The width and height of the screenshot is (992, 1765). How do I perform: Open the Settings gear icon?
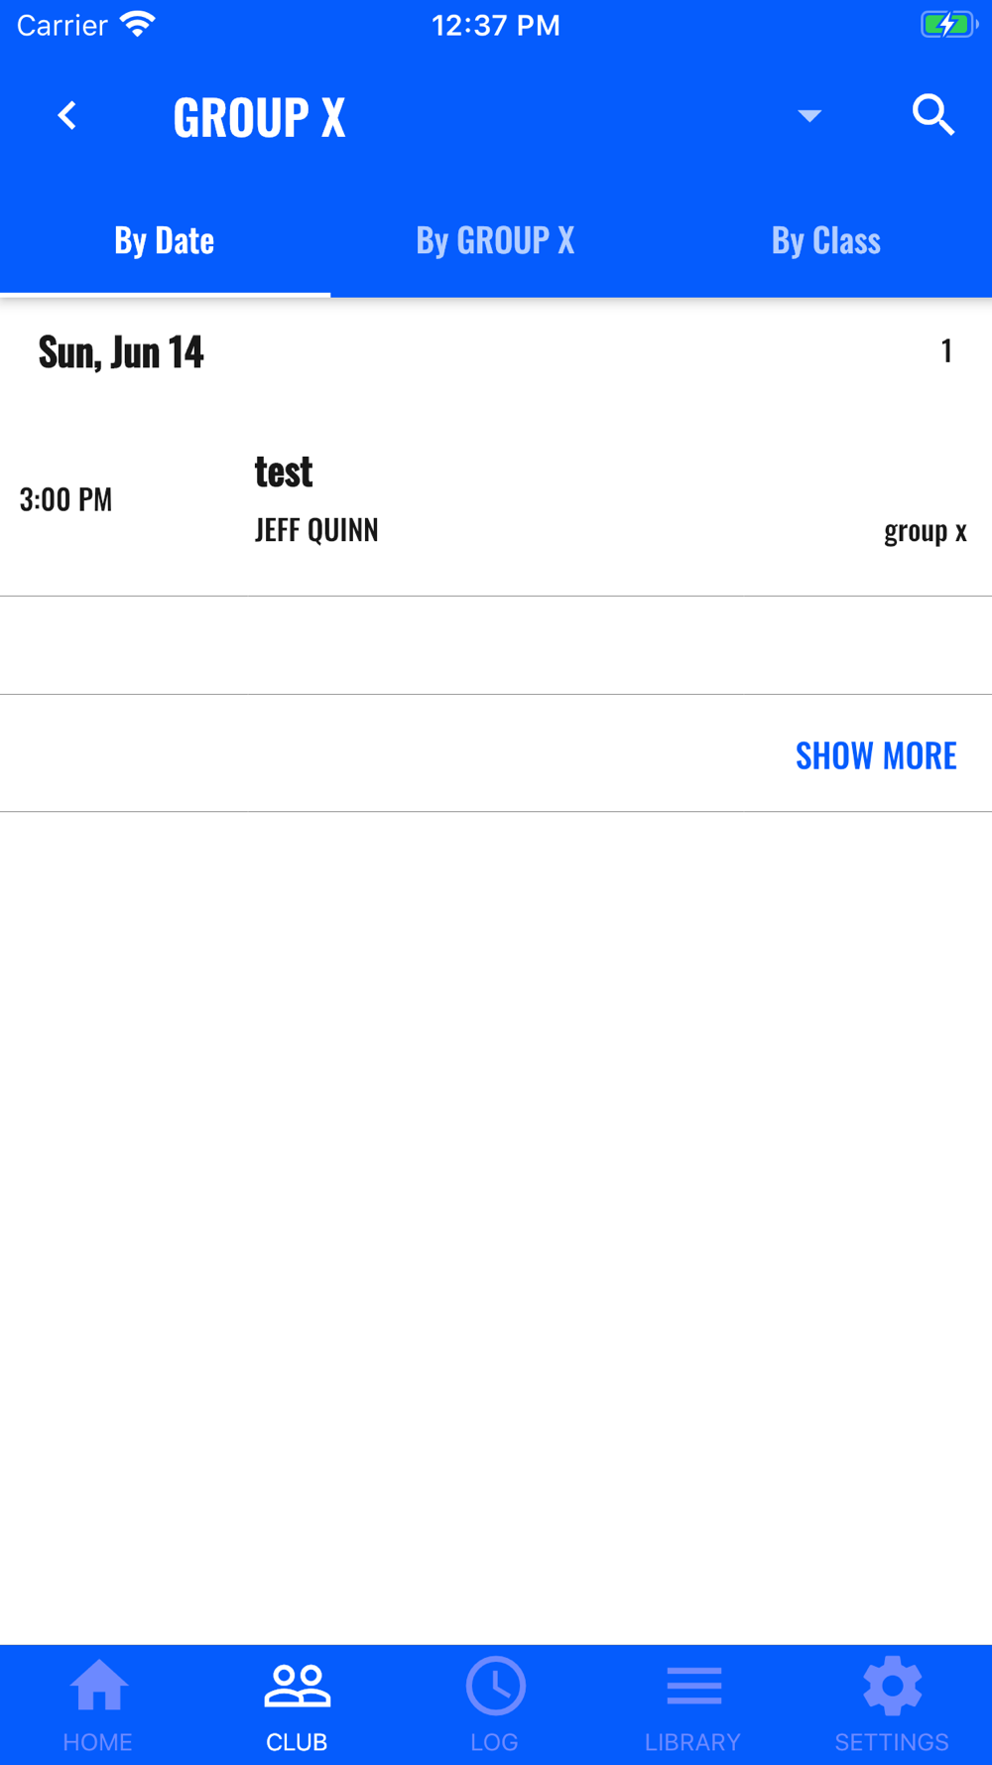coord(892,1686)
